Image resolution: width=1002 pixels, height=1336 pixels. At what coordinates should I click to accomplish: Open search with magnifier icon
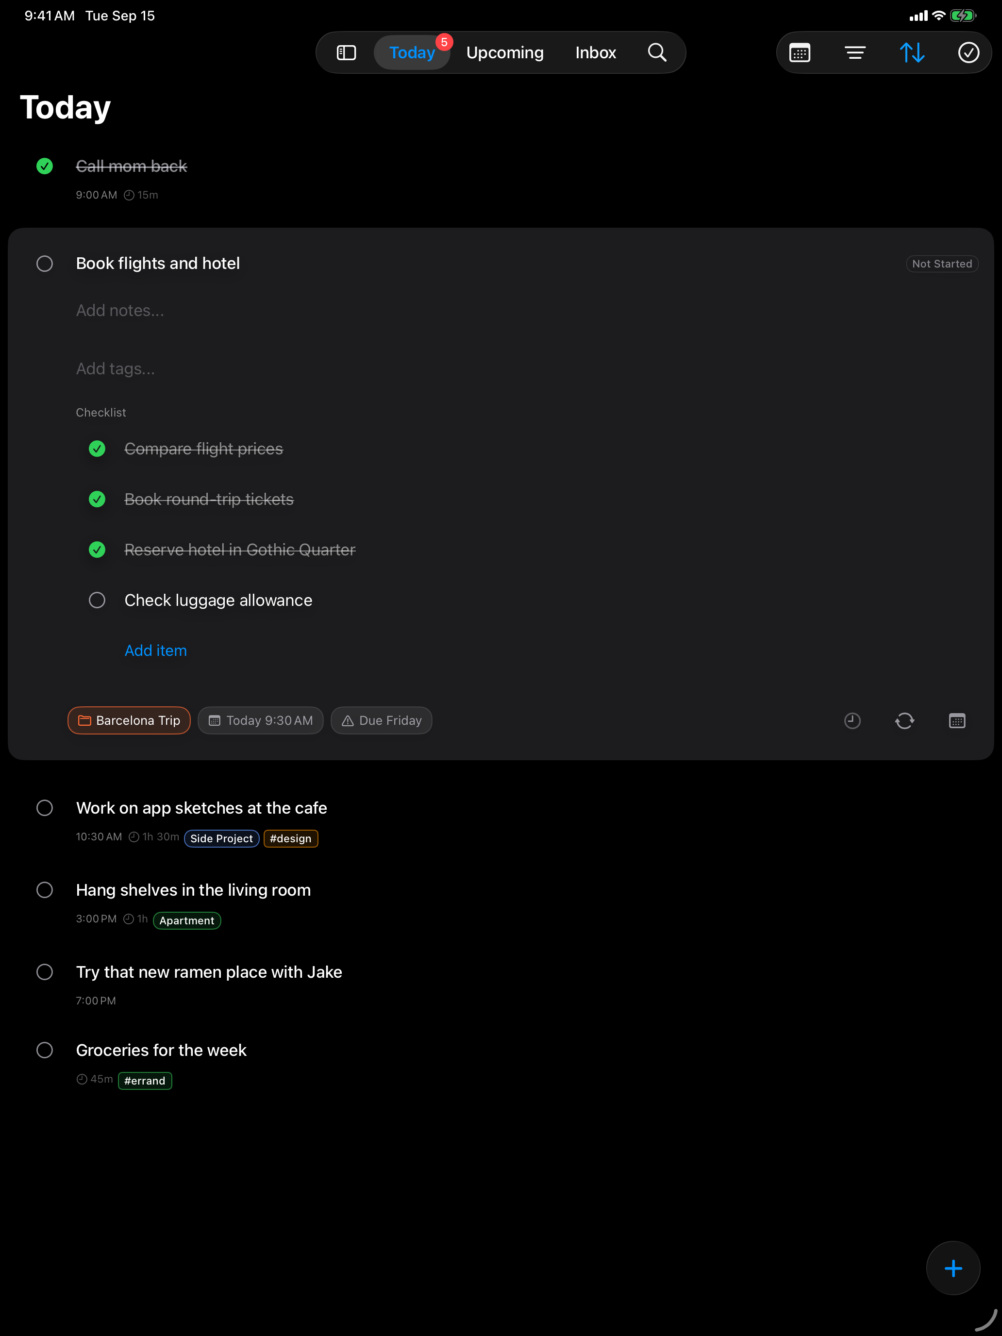click(x=657, y=52)
